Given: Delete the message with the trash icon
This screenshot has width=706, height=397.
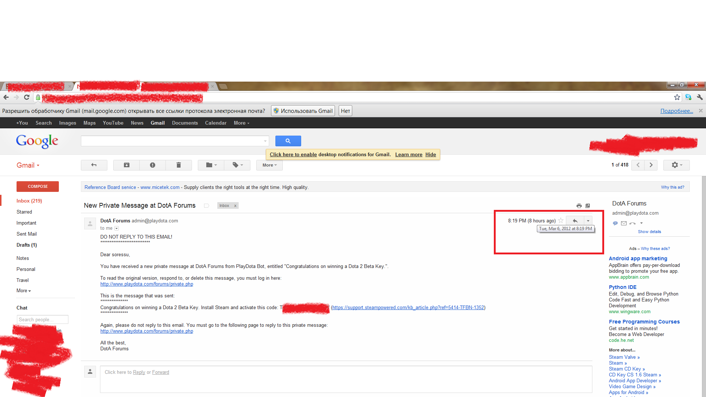Looking at the screenshot, I should click(x=179, y=165).
